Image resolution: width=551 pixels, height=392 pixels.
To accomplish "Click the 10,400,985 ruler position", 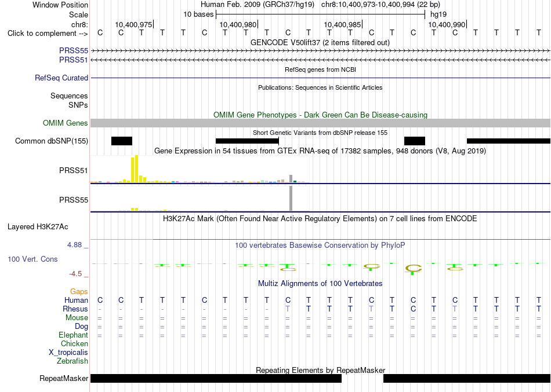I will tap(342, 24).
